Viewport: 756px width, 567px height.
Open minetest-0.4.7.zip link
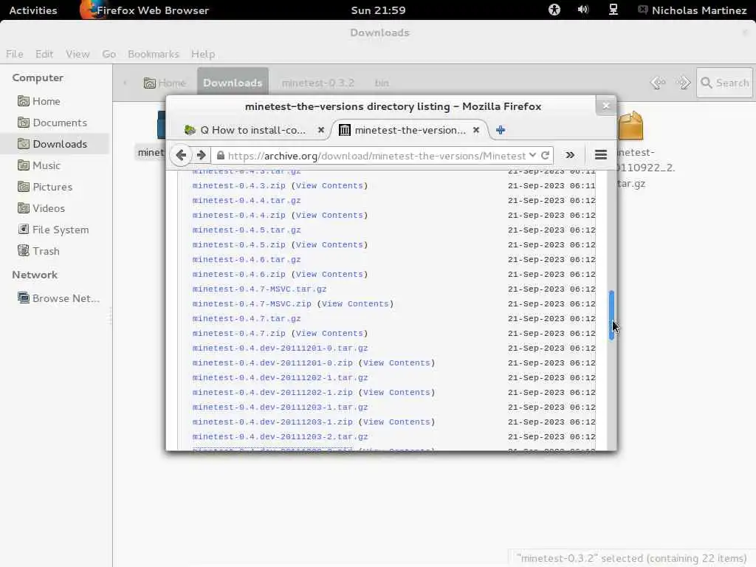(x=238, y=334)
